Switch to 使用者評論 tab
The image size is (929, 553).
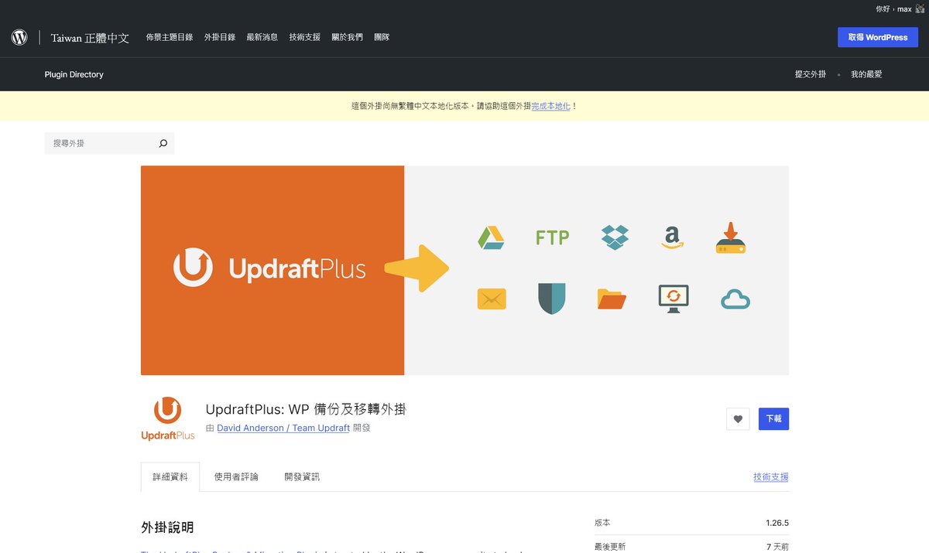(236, 477)
